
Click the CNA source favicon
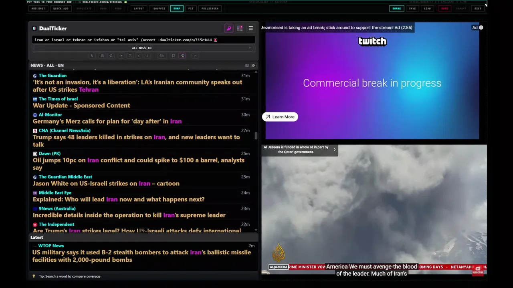point(35,130)
